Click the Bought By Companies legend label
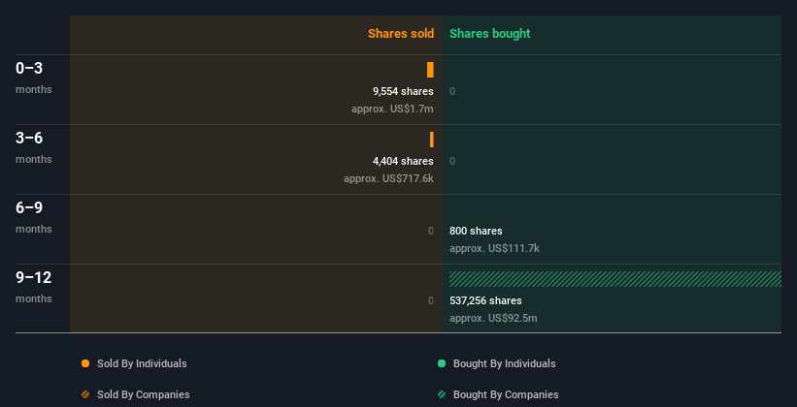The height and width of the screenshot is (407, 797). click(x=506, y=394)
